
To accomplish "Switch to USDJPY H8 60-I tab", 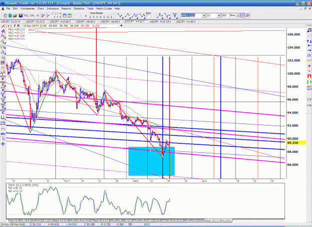I will coord(85,21).
